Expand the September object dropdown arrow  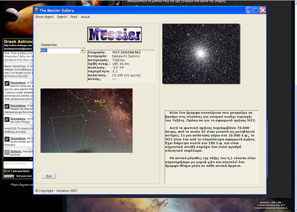coord(82,51)
